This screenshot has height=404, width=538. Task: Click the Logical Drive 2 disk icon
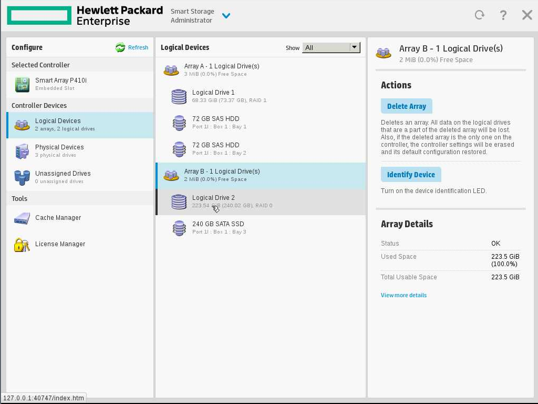(x=179, y=202)
